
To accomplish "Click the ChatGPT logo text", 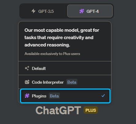I will 58,110.
